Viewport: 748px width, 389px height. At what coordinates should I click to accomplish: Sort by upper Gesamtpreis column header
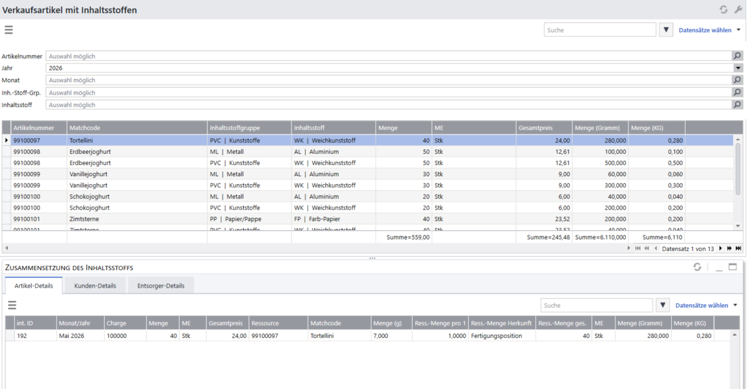click(544, 127)
